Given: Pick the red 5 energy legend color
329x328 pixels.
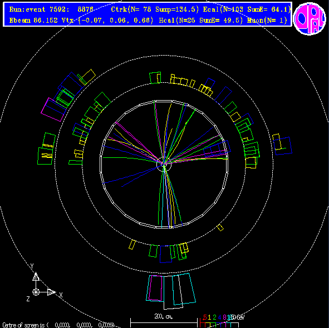Looking at the screenshot, I should (x=205, y=317).
